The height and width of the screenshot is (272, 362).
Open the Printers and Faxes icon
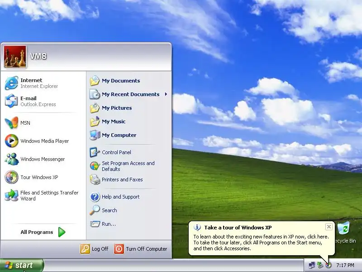coord(95,180)
